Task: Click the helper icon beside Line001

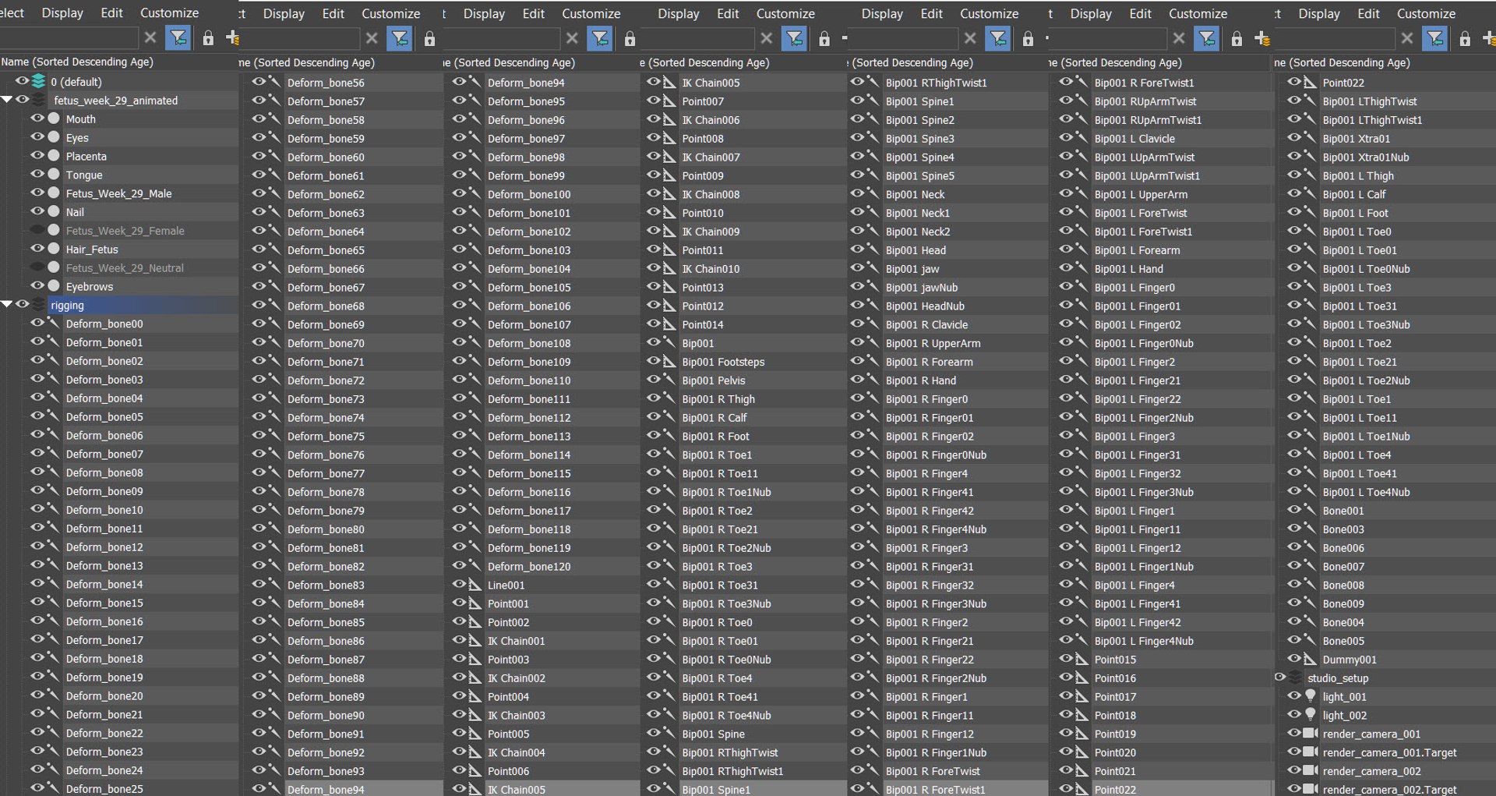Action: [475, 585]
